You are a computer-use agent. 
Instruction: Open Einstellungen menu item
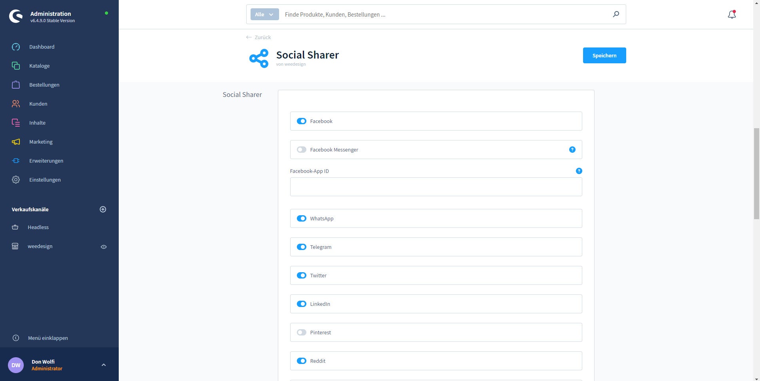coord(45,180)
